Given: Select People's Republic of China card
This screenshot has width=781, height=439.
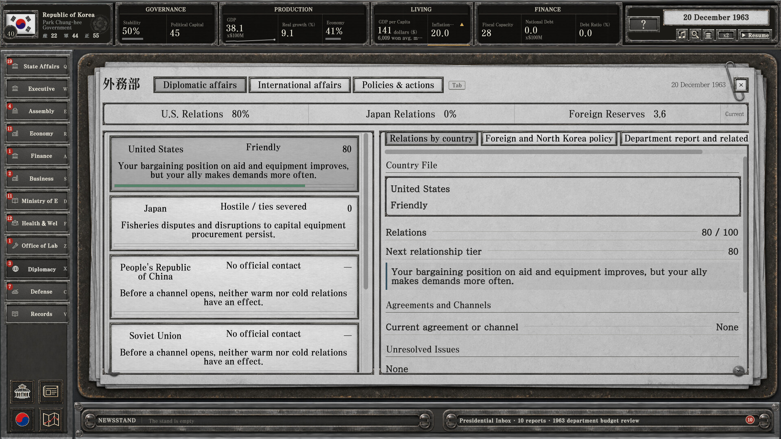Looking at the screenshot, I should (x=234, y=287).
